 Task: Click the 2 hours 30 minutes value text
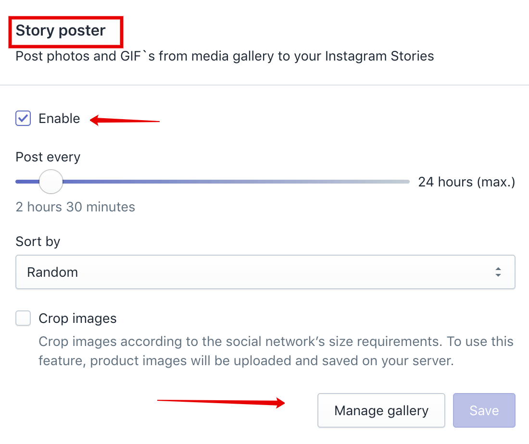coord(75,207)
